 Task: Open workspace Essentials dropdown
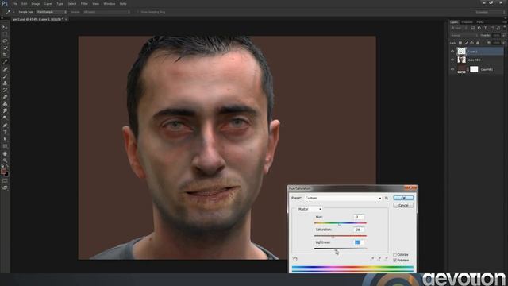[489, 12]
